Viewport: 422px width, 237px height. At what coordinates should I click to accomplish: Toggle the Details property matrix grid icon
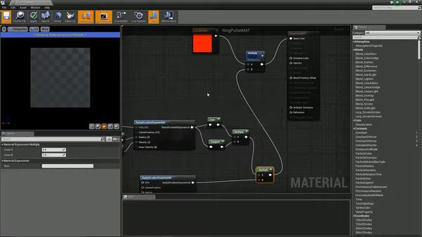[x=109, y=139]
